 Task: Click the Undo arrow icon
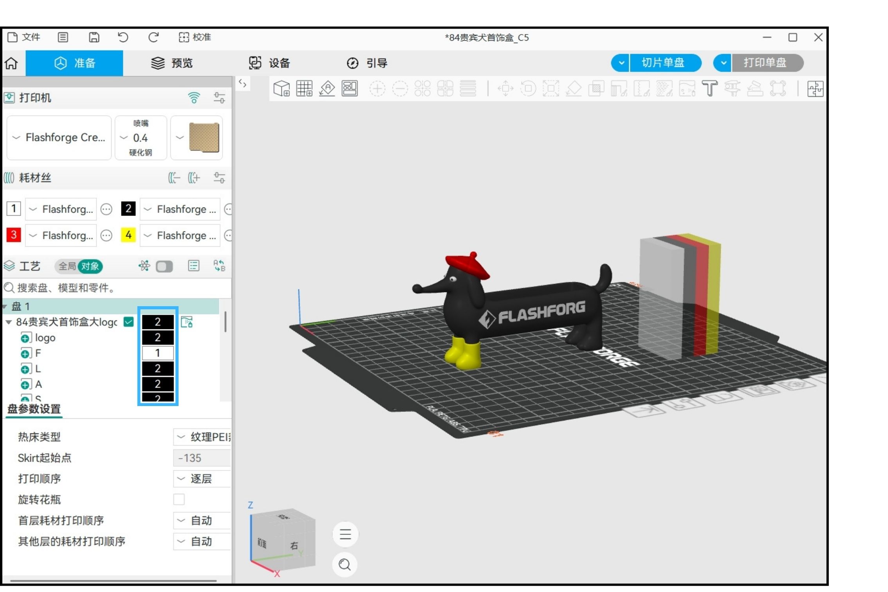tap(123, 37)
